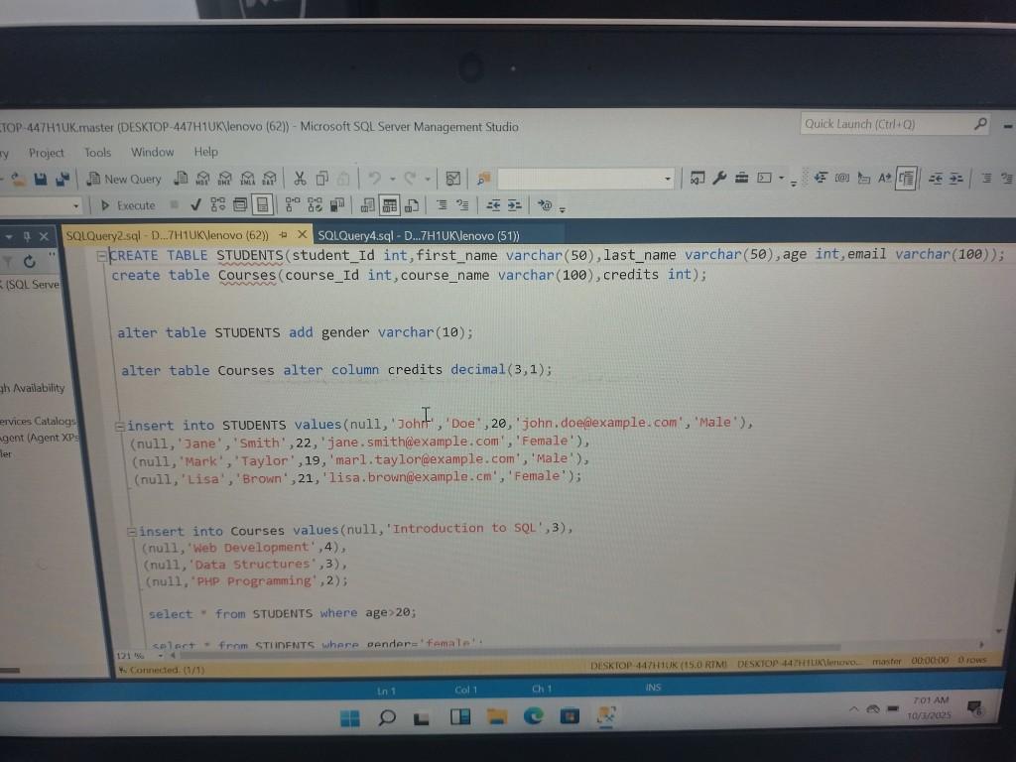Select Results to Text option
1016x762 pixels.
[367, 206]
